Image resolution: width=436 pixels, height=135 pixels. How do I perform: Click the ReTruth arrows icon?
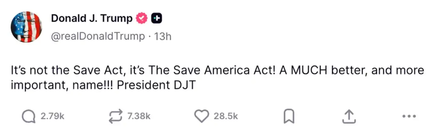coord(115,116)
